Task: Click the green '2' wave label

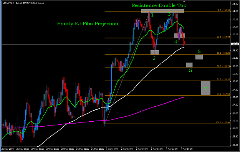Action: coord(154,58)
